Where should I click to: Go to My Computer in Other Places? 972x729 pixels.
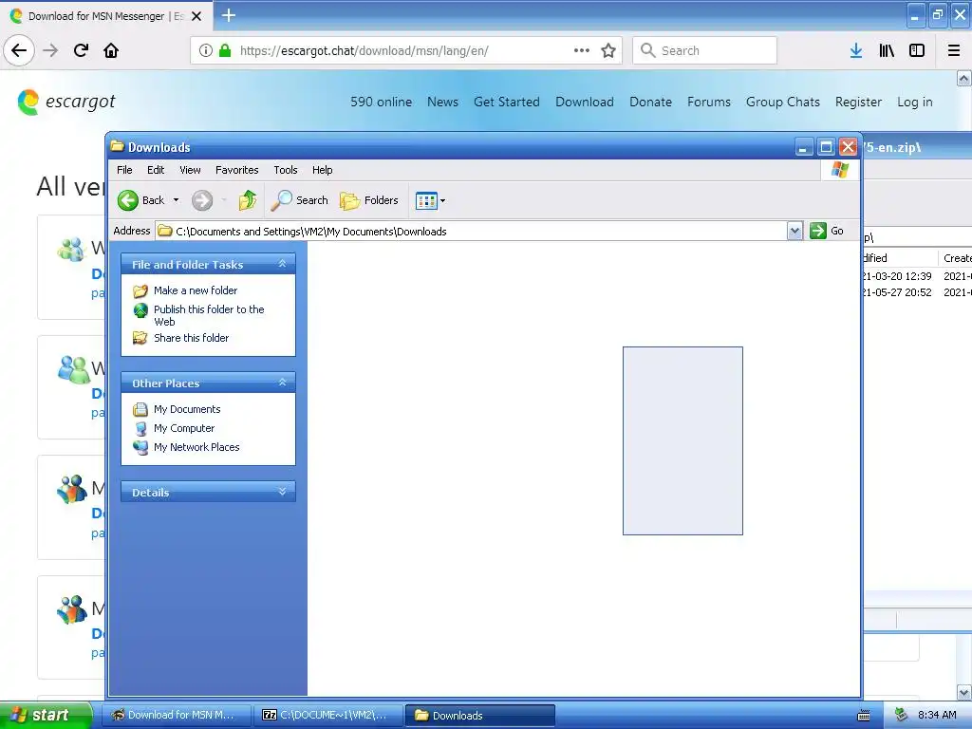[x=184, y=428]
